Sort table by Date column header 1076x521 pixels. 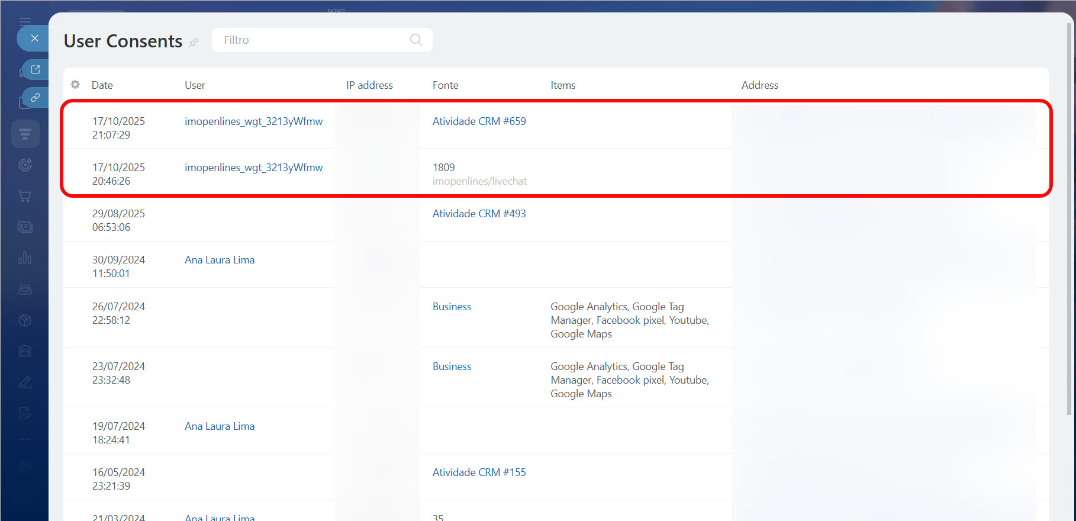click(102, 85)
